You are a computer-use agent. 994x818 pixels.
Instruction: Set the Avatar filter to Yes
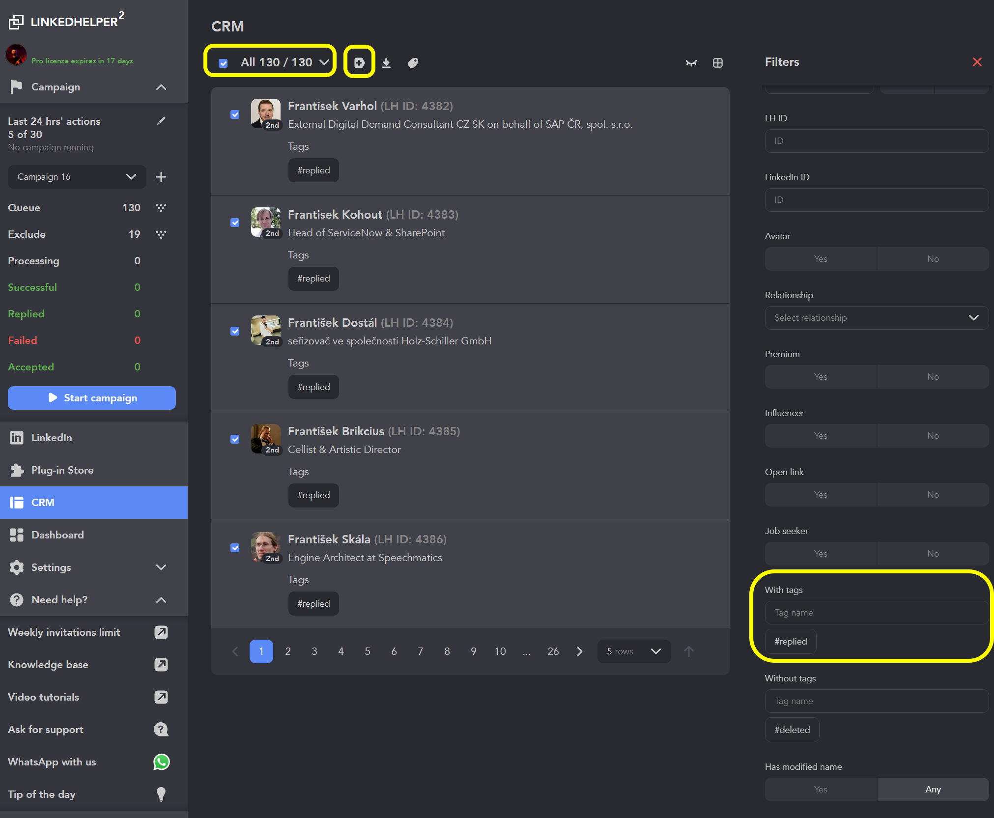821,259
